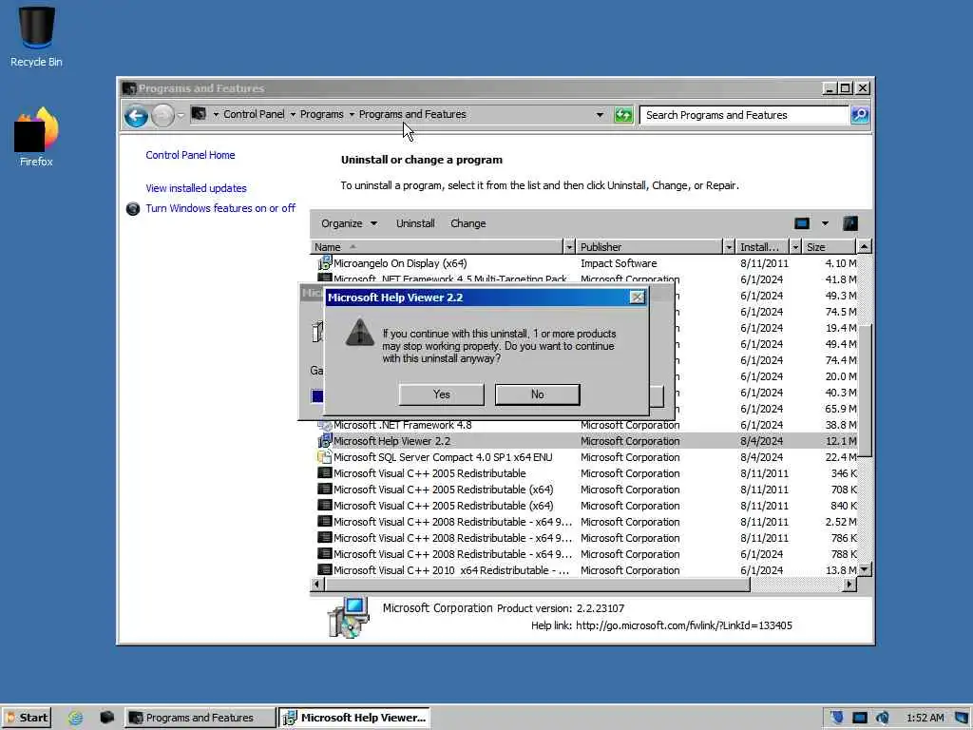Open the Organize menu
973x730 pixels.
(x=348, y=223)
